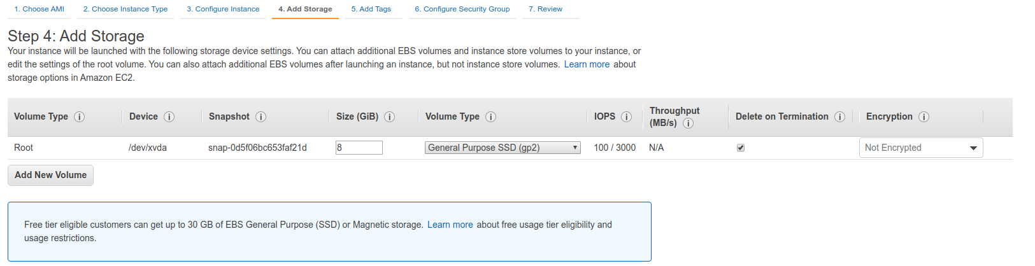Click IOPS value 100 / 3000

(x=615, y=148)
